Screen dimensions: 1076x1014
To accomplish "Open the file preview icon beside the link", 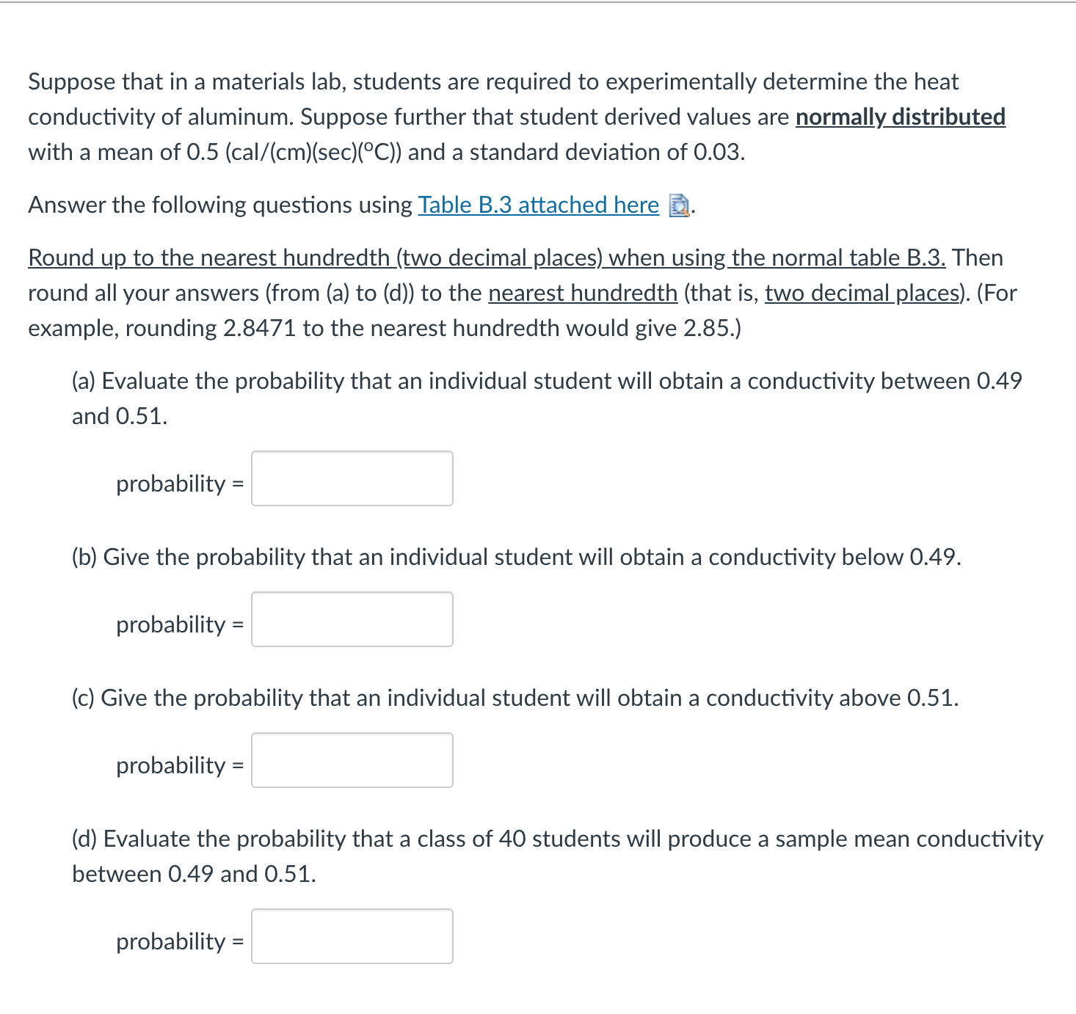I will [x=680, y=207].
